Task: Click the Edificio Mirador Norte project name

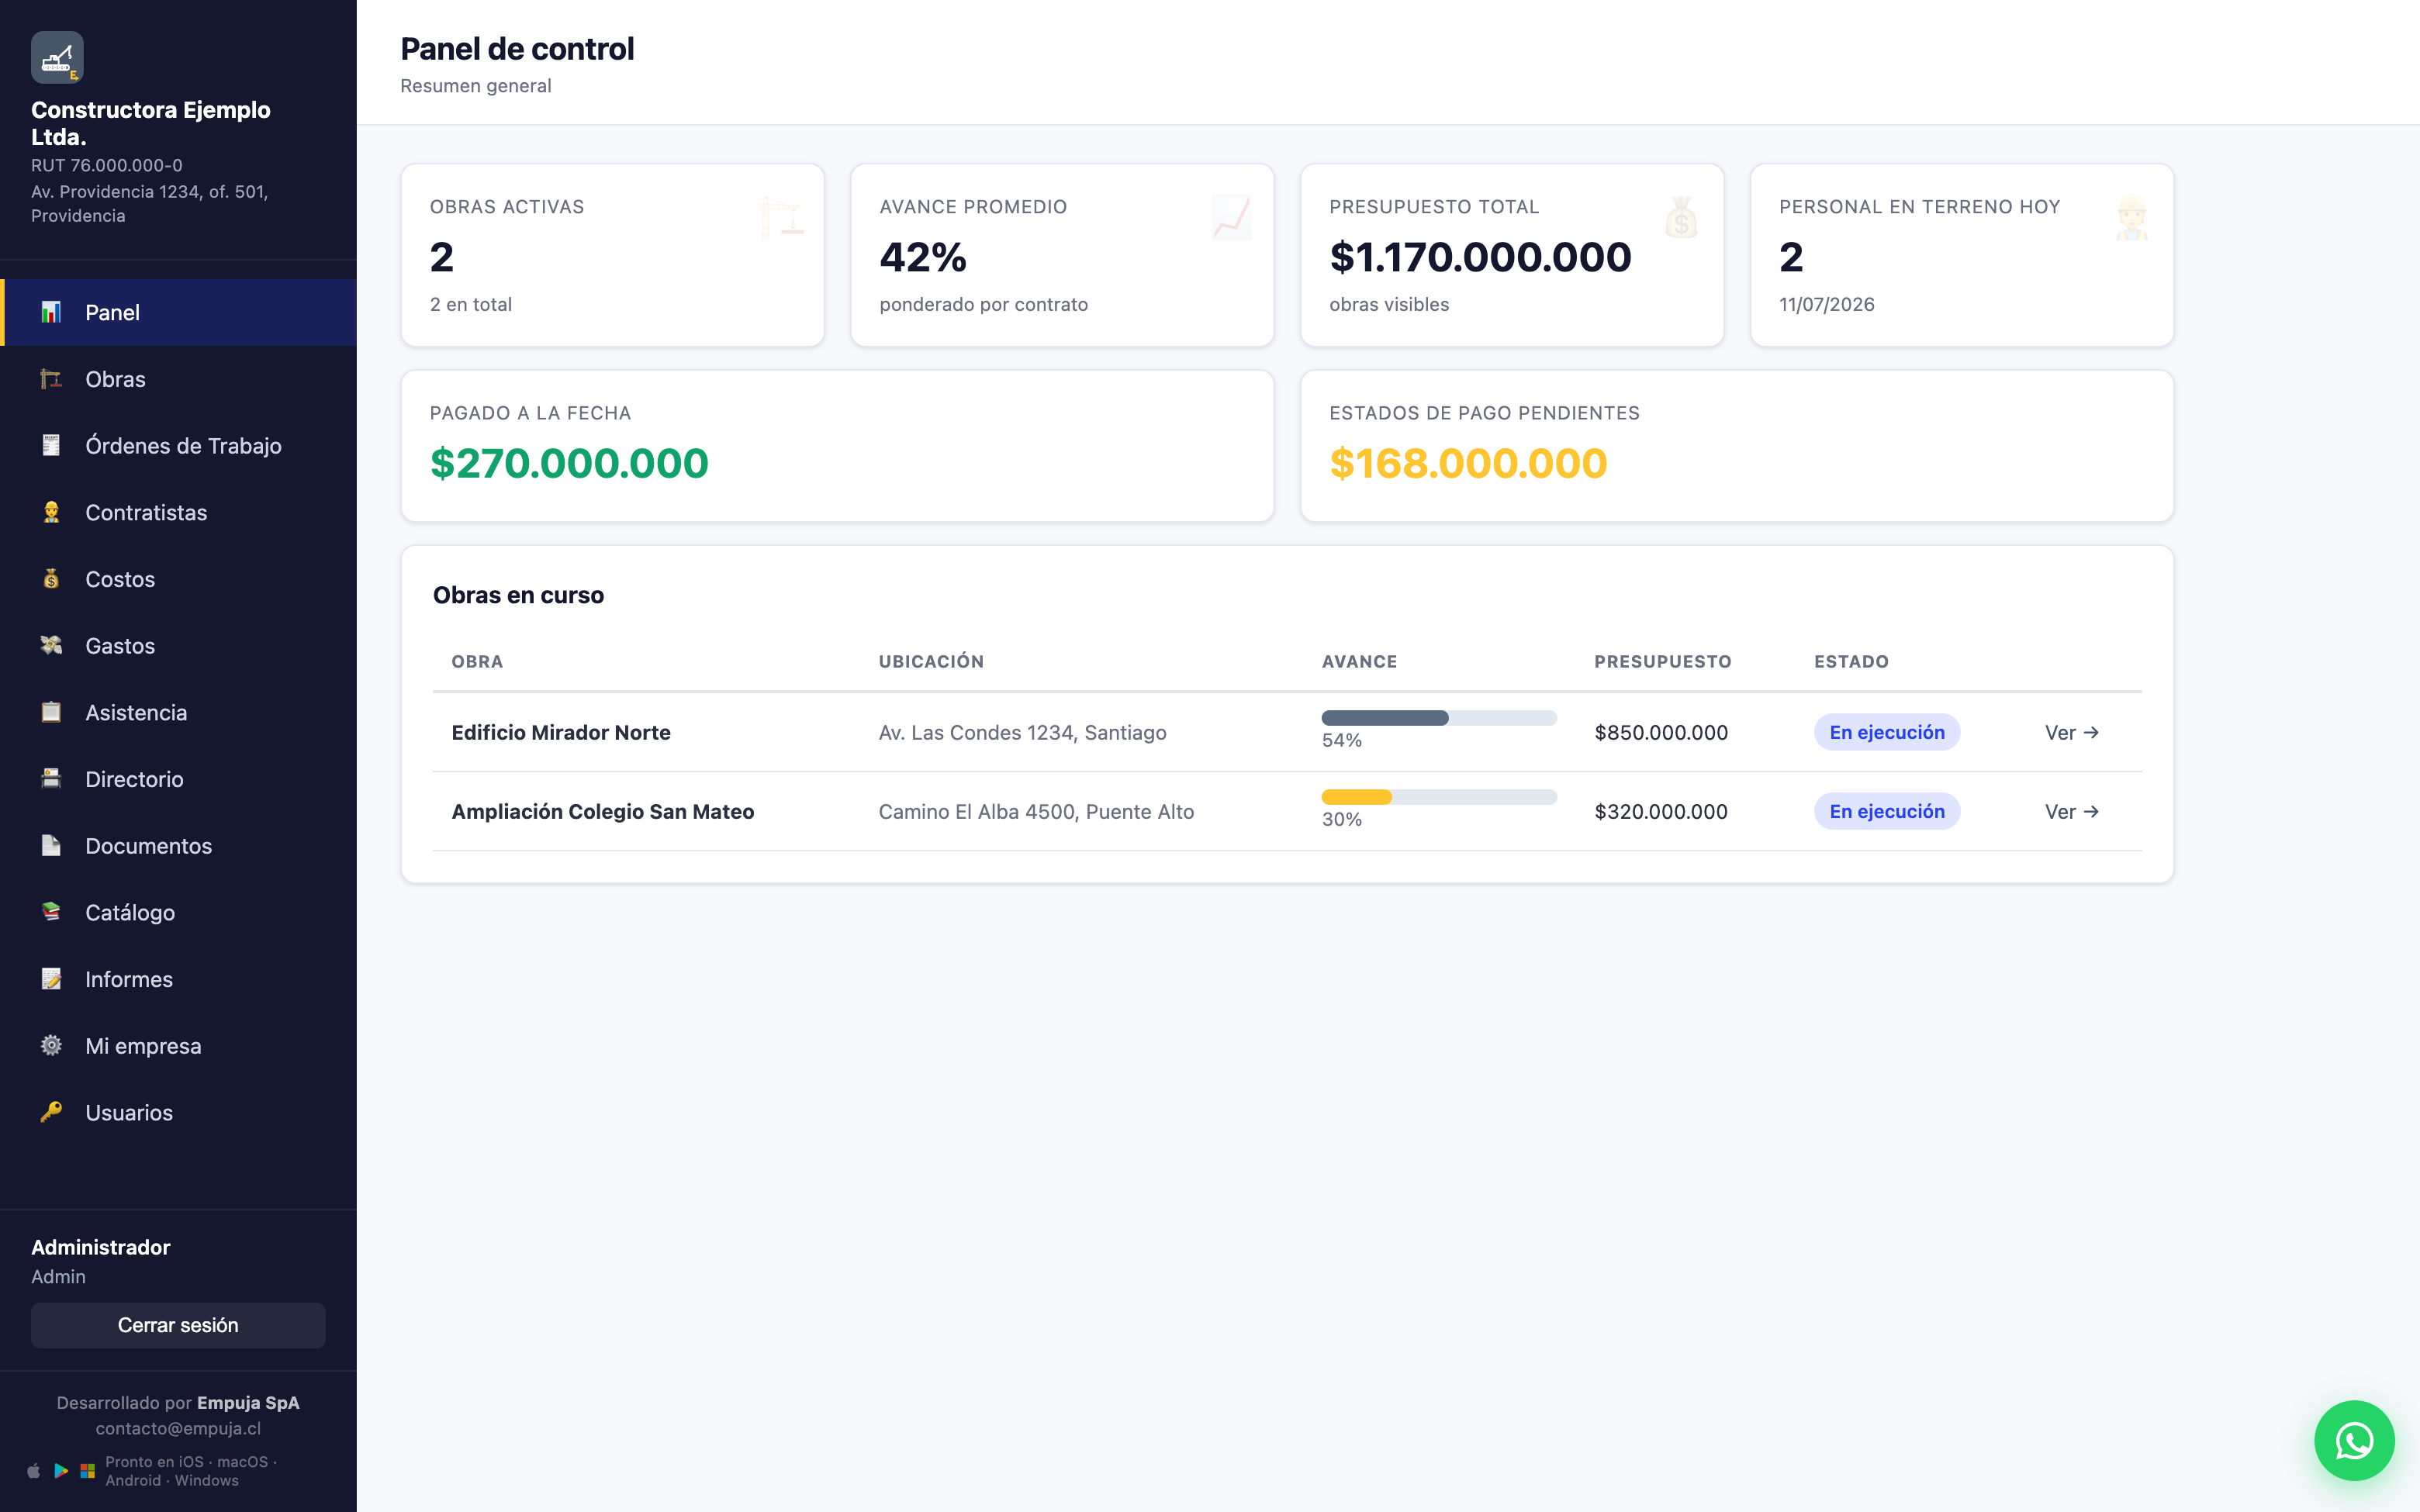Action: point(561,732)
